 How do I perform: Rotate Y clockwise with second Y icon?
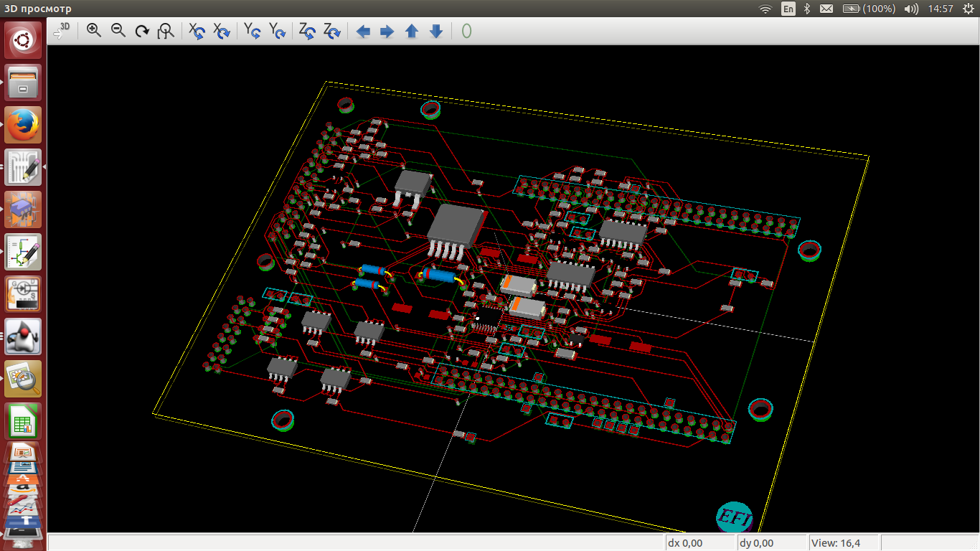click(x=277, y=31)
